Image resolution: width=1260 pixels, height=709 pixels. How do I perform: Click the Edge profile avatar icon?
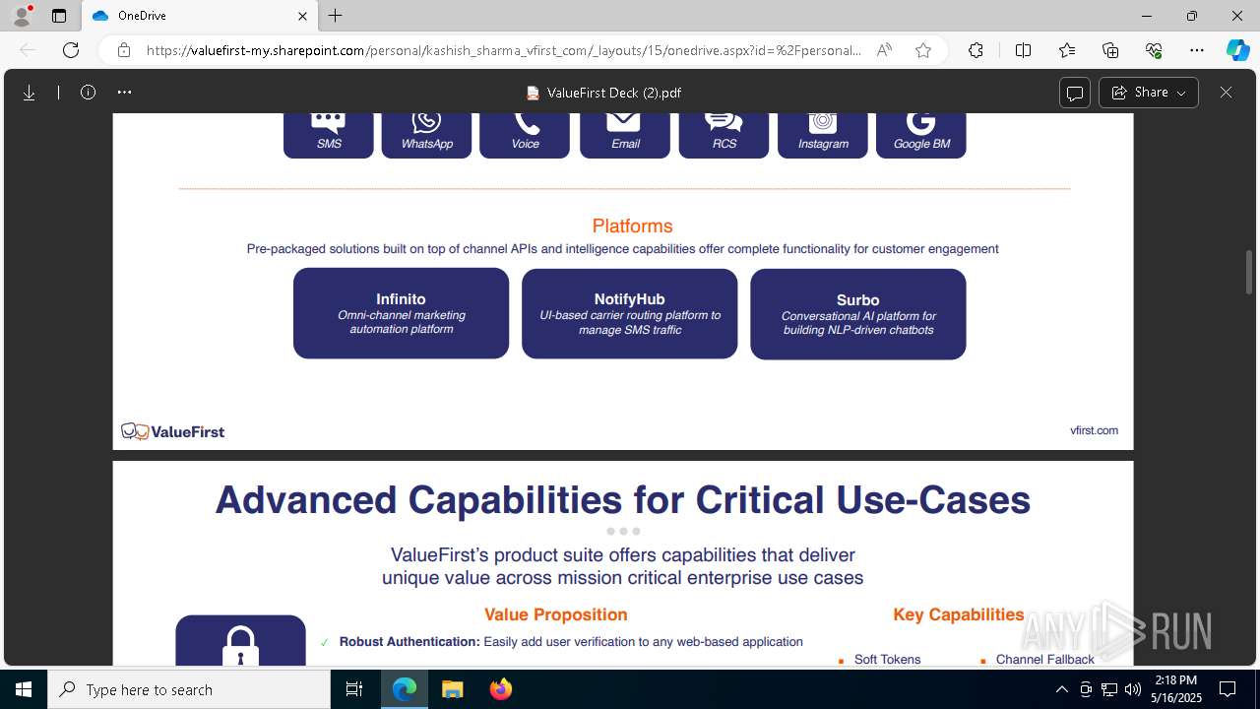[x=22, y=16]
